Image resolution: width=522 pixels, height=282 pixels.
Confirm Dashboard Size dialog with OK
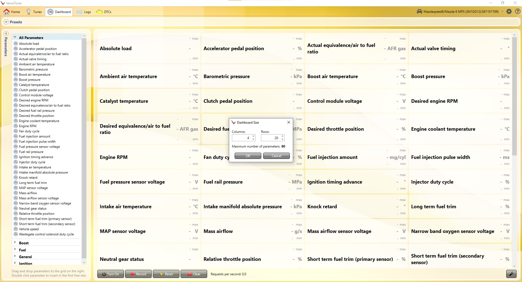248,156
